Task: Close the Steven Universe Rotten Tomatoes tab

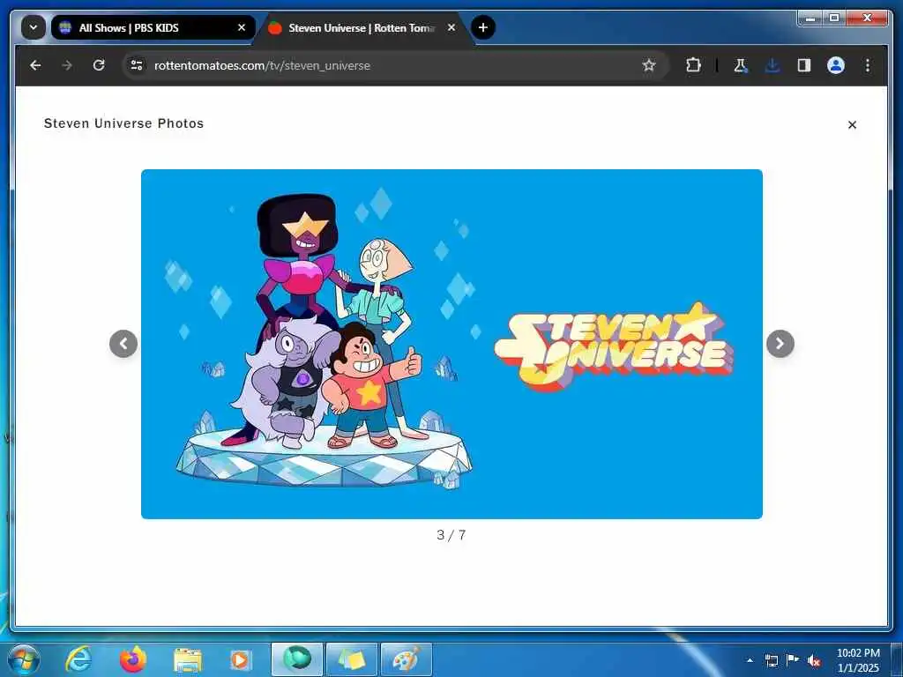Action: click(x=451, y=27)
